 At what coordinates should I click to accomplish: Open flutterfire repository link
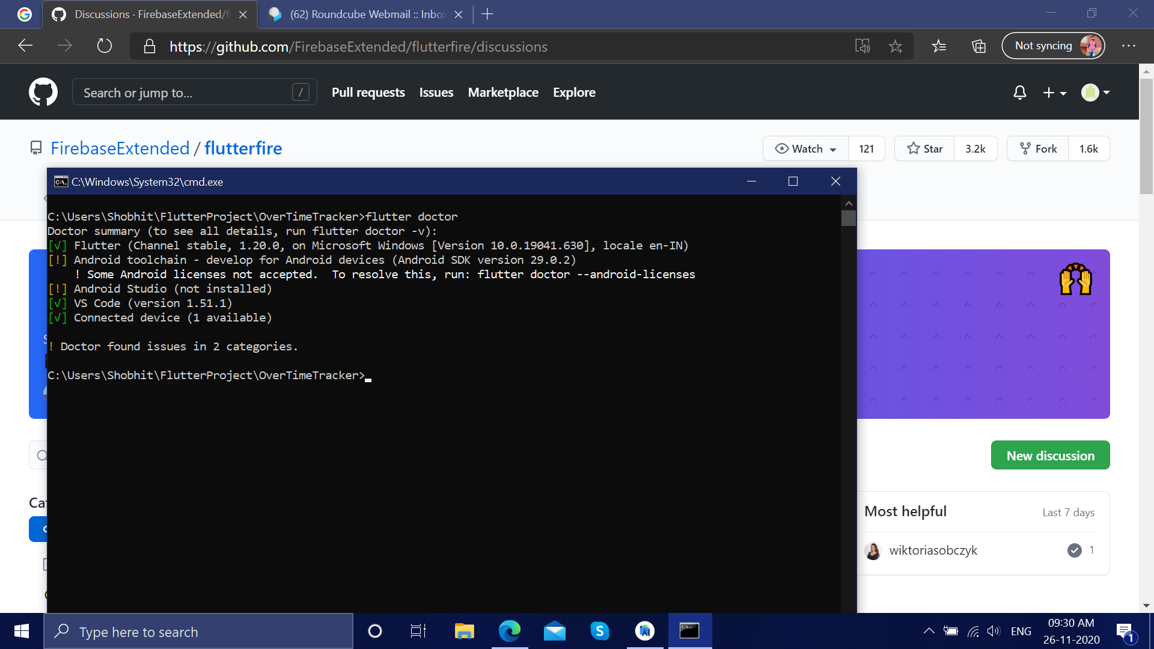[243, 148]
